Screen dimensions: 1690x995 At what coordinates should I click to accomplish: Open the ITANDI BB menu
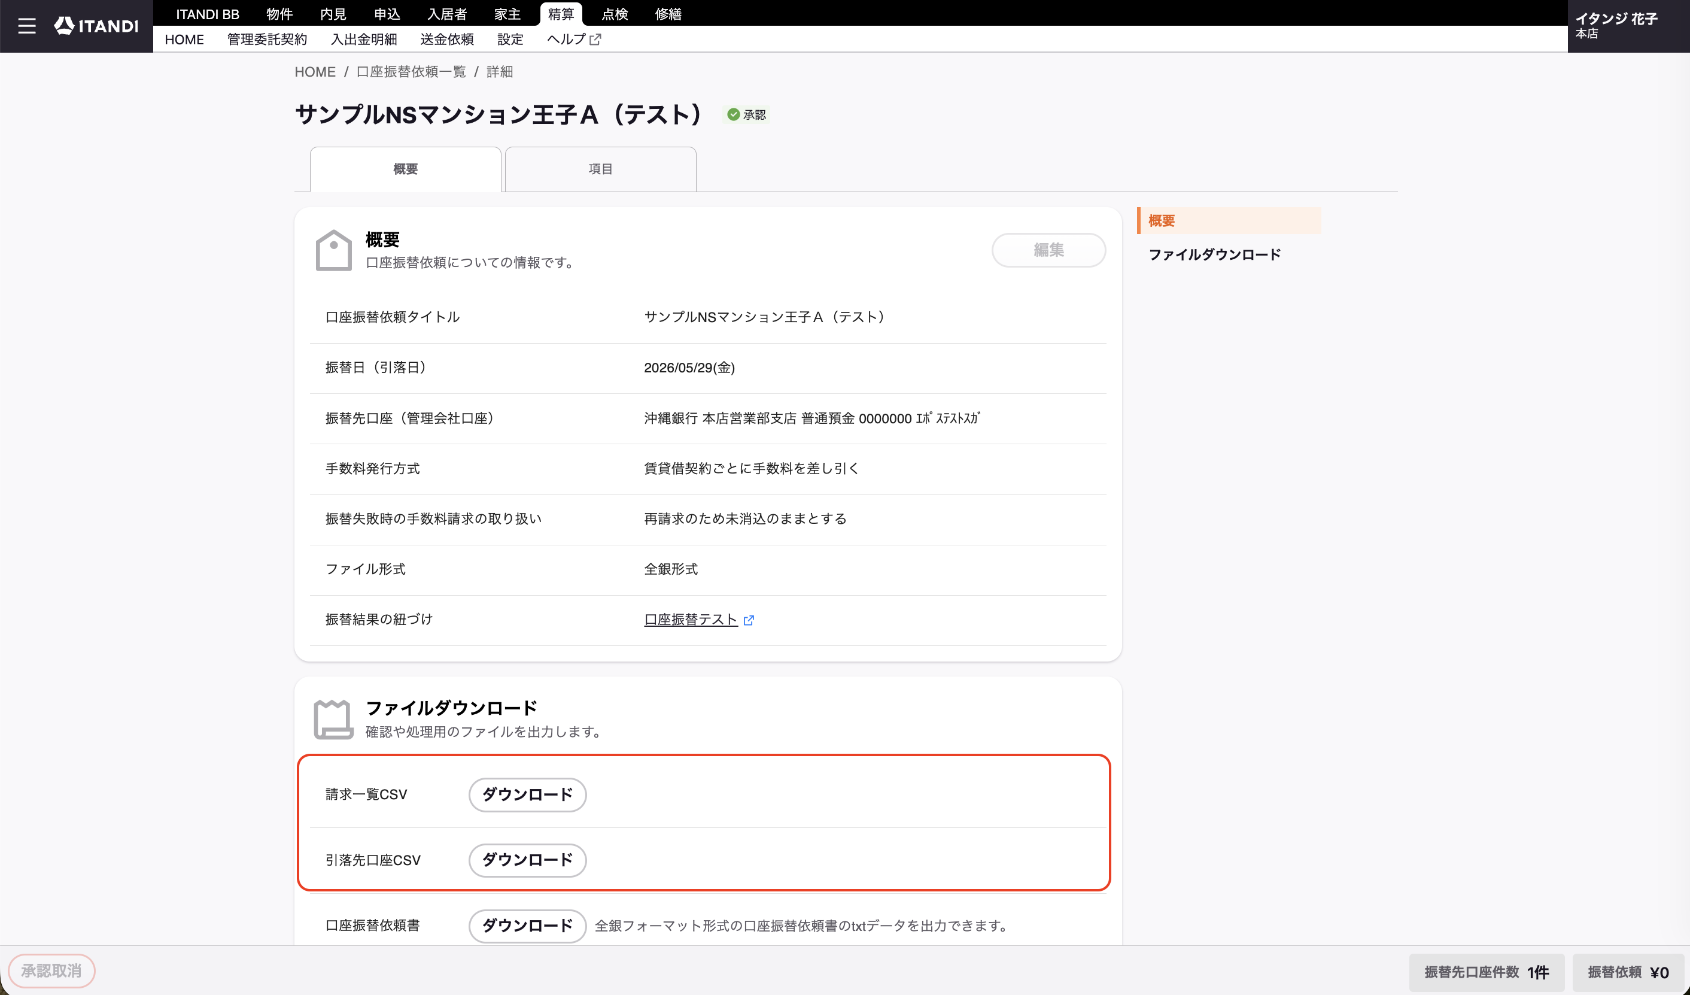pyautogui.click(x=207, y=14)
